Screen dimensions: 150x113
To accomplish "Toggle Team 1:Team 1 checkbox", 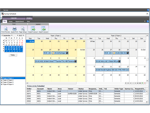I will click(x=2, y=78).
